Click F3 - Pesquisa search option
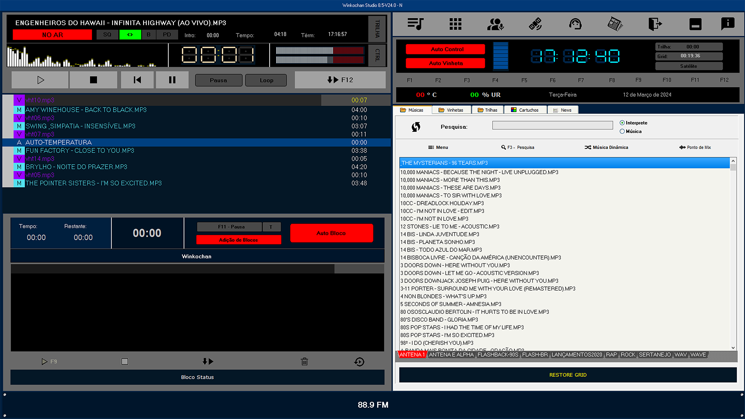The width and height of the screenshot is (745, 419). point(518,147)
